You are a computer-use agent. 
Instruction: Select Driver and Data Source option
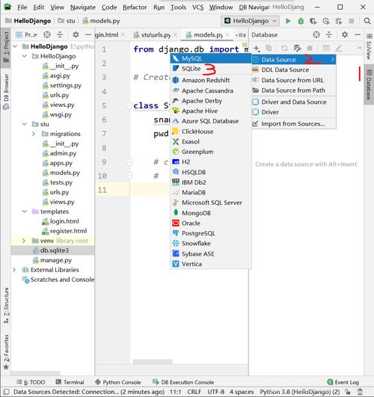coord(294,102)
